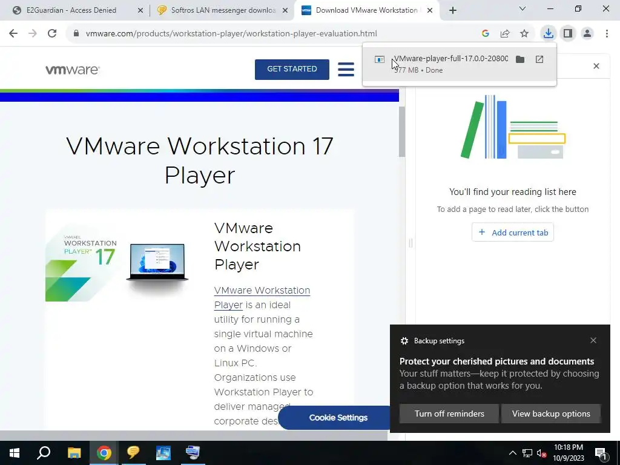The height and width of the screenshot is (465, 620).
Task: Open the Windows notification center
Action: click(x=601, y=453)
